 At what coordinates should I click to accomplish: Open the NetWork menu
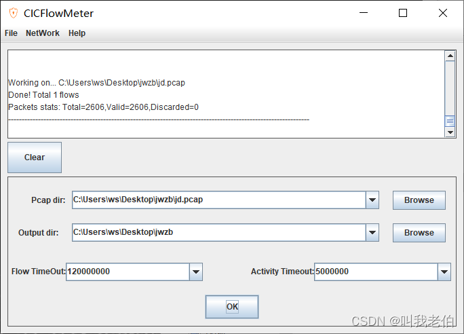click(x=43, y=33)
